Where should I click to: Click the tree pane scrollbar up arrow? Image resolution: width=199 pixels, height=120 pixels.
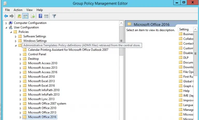[121, 23]
